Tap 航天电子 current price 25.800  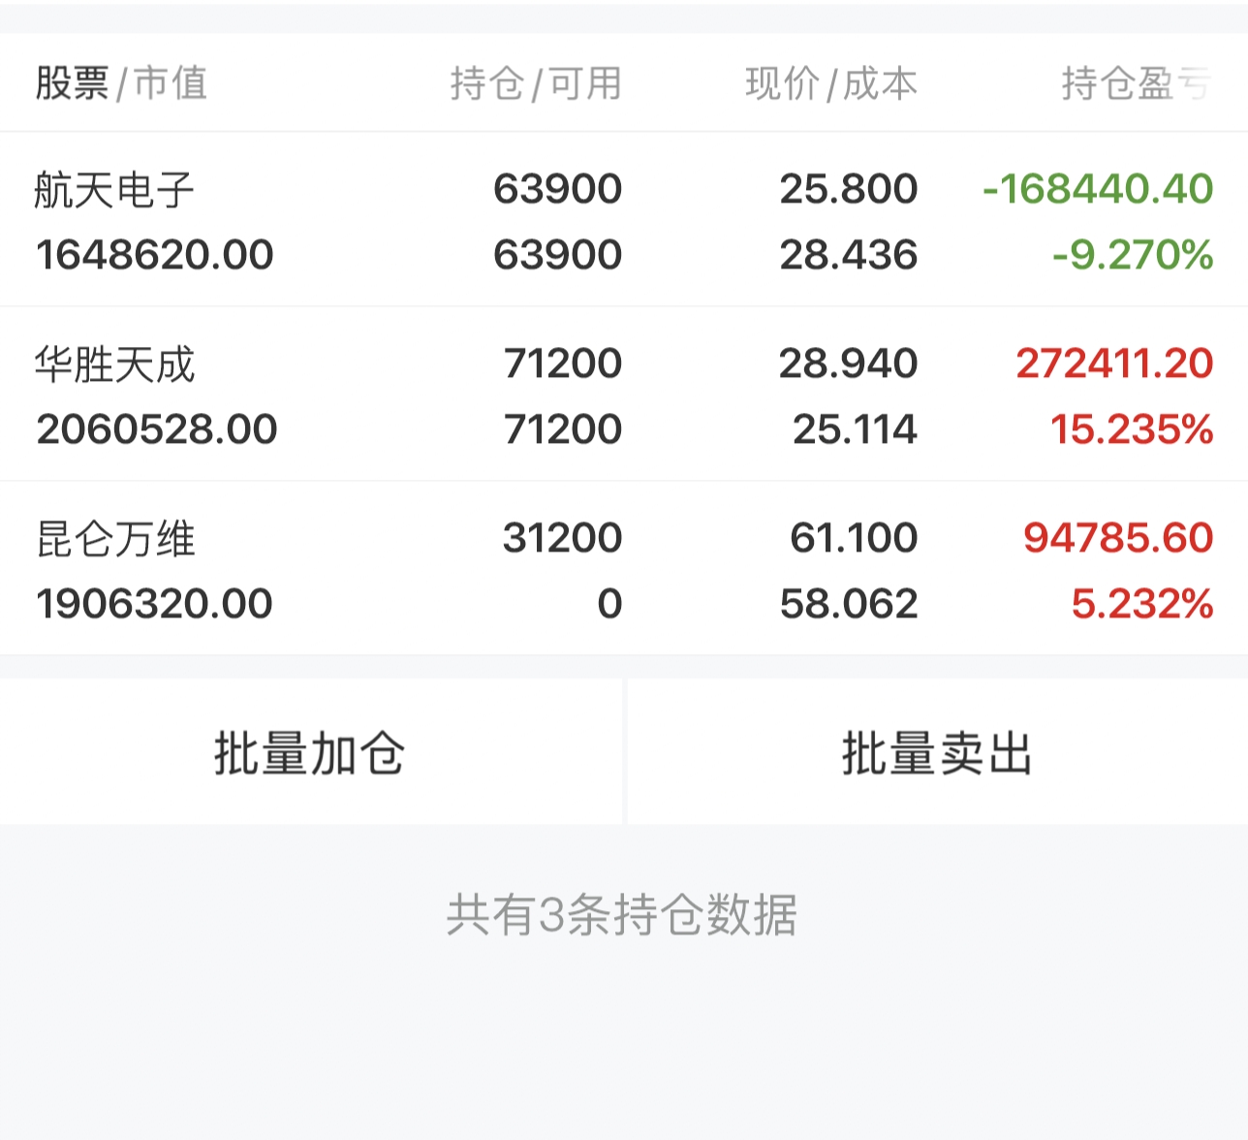coord(848,189)
